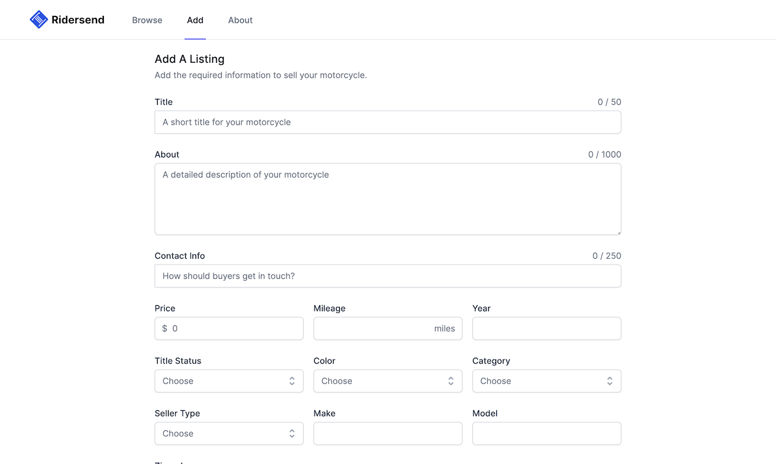
Task: Click the Price input field
Action: [229, 328]
